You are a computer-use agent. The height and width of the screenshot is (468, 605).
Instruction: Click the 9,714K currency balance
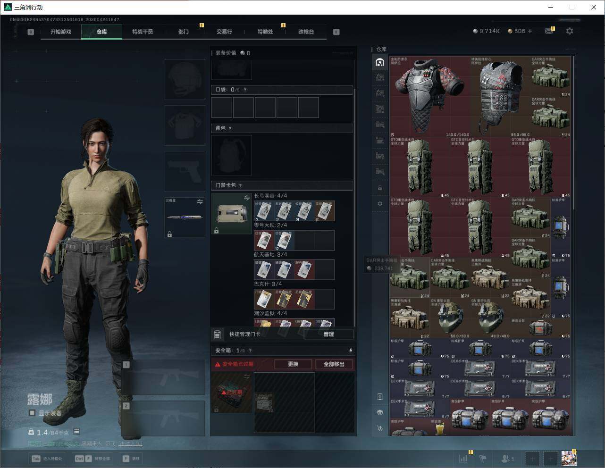(486, 31)
